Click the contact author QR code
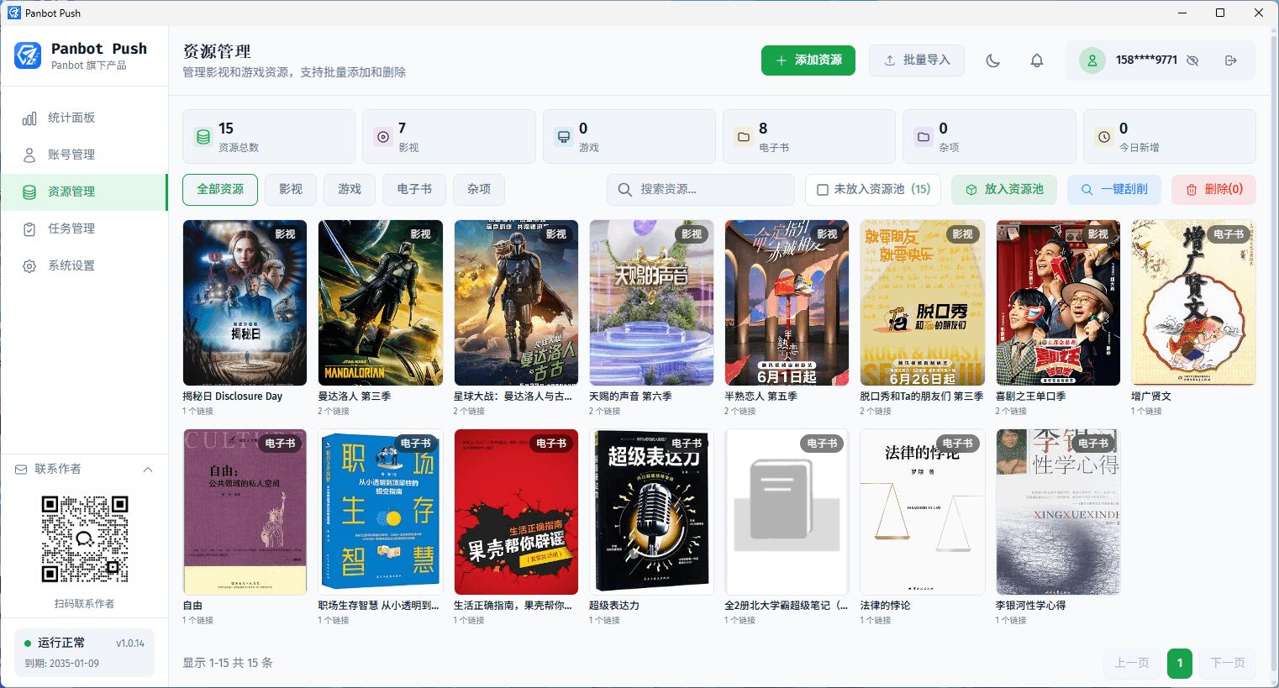1279x688 pixels. 84,538
